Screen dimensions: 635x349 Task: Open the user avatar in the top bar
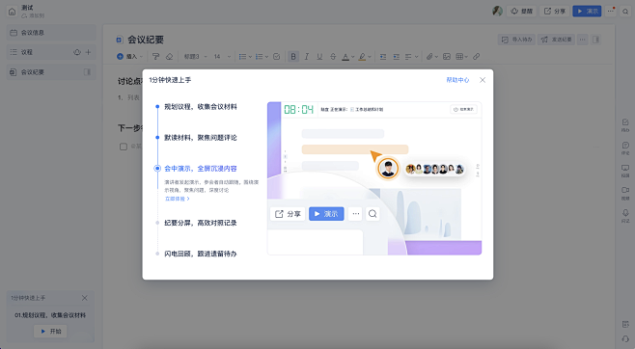(497, 11)
